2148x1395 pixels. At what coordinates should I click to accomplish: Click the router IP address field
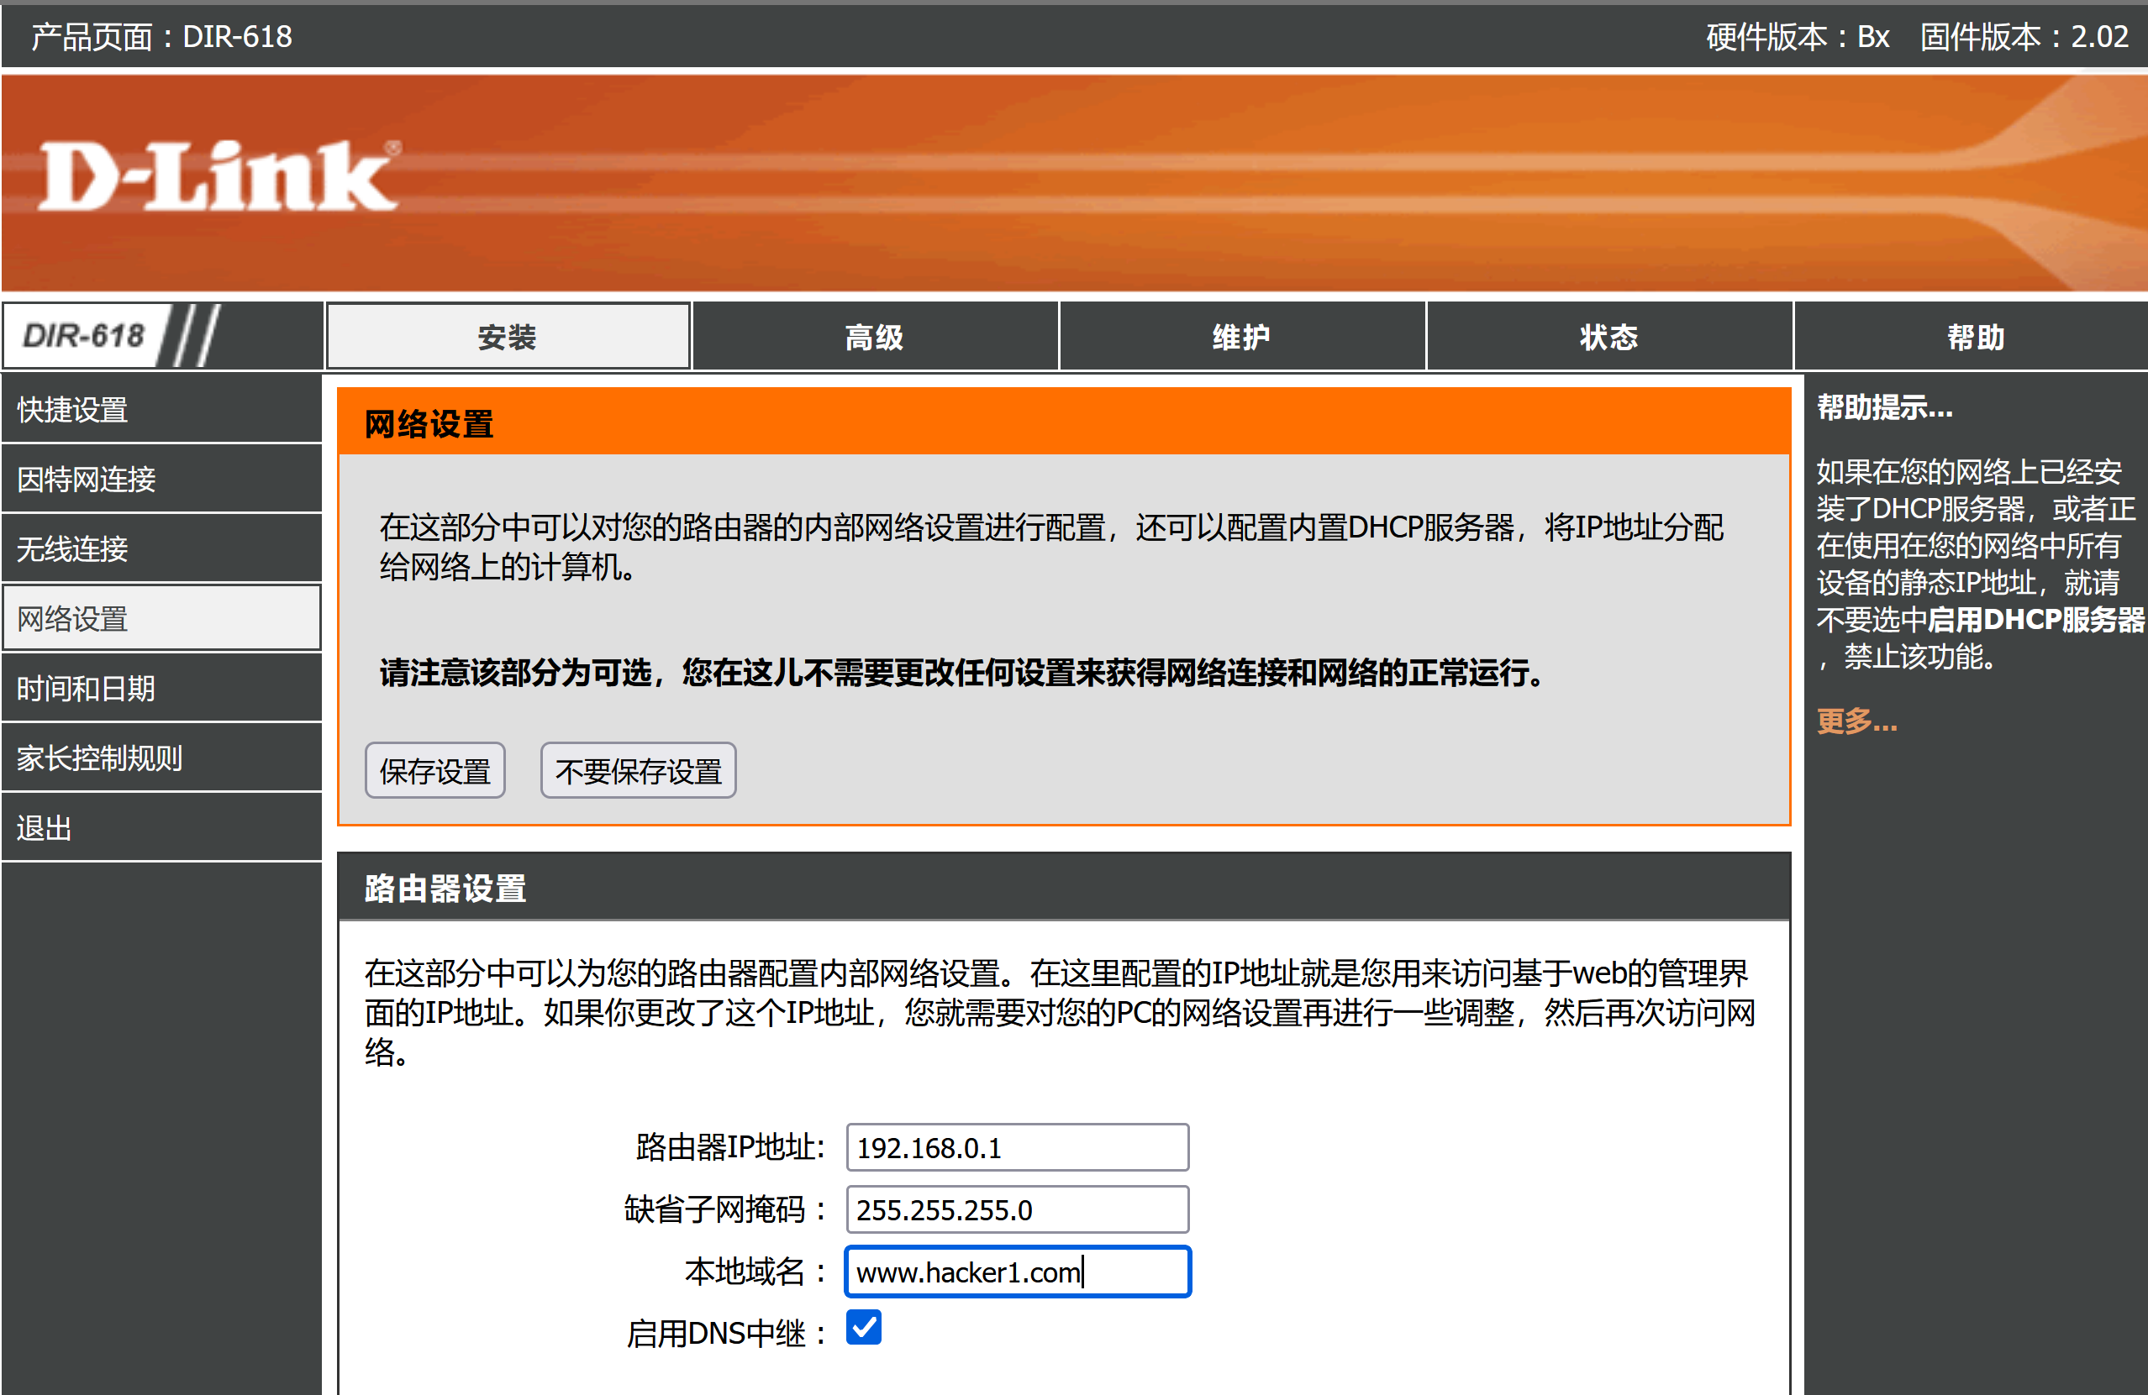pos(1017,1148)
